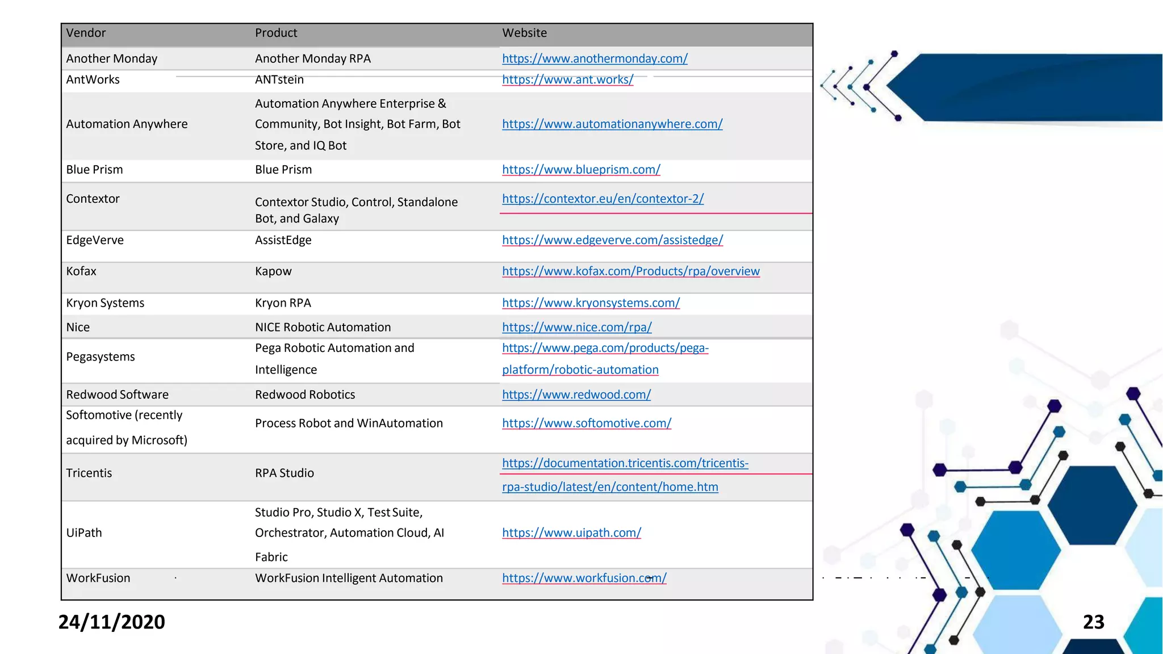
Task: Click the EdgeVerve AssistEdge link
Action: [612, 240]
